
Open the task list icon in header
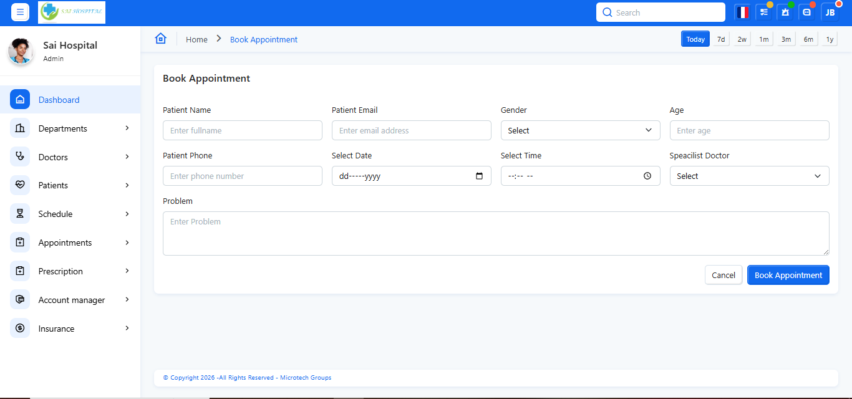(x=764, y=12)
